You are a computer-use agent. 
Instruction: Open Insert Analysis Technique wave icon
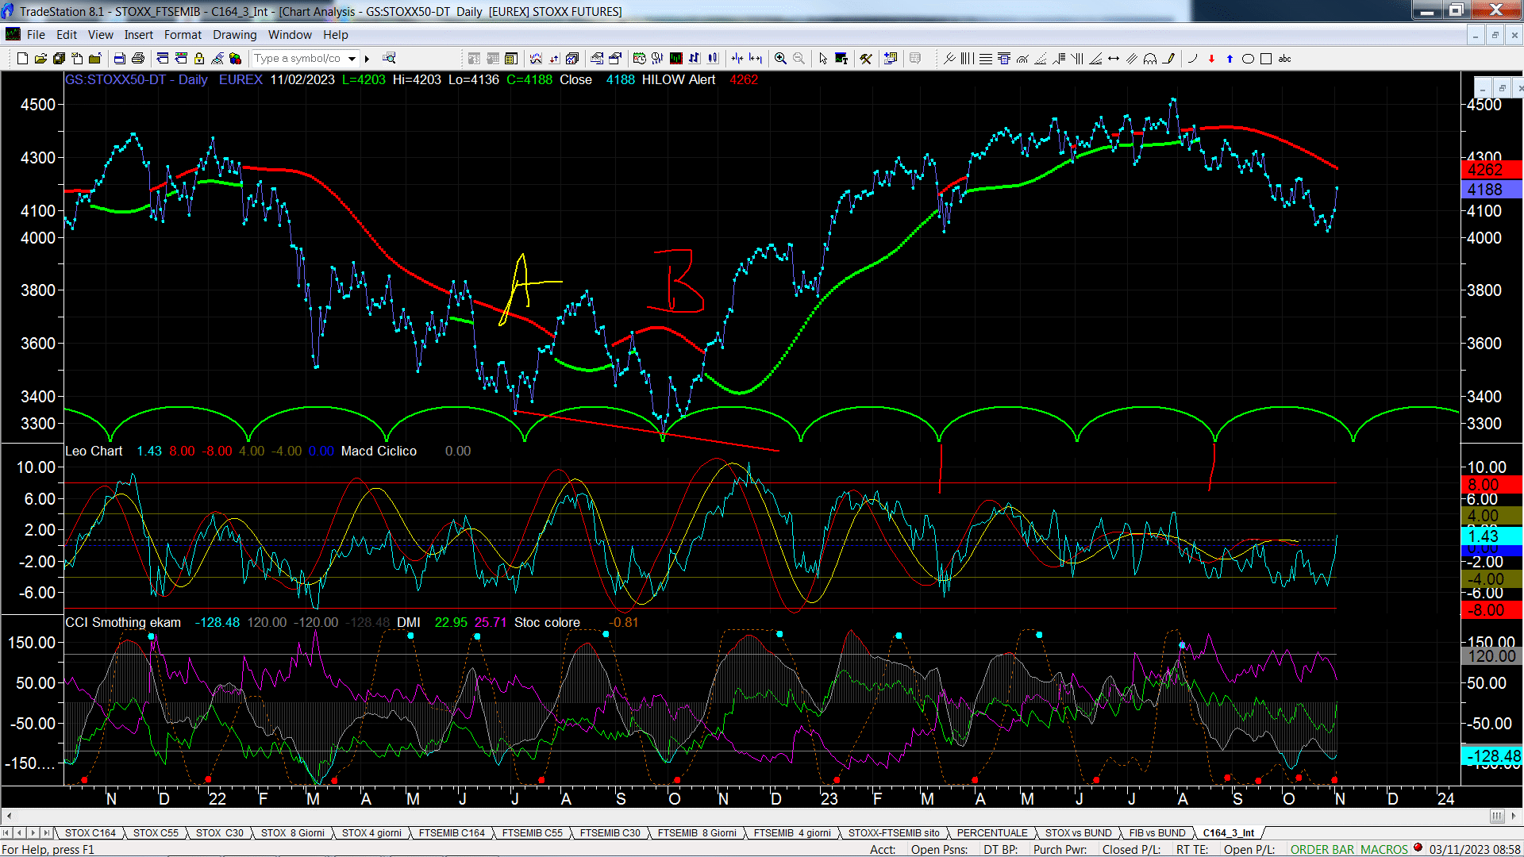pos(536,59)
